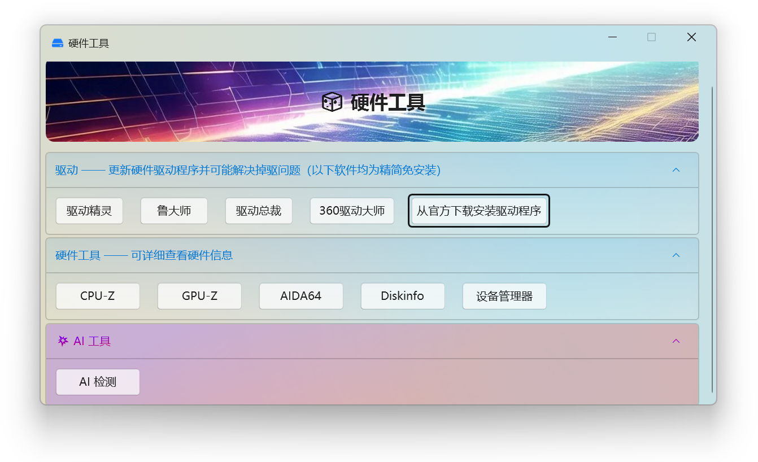Click the sparkle icon beside AI 工具
Screen dimensions: 758x462
pyautogui.click(x=63, y=341)
